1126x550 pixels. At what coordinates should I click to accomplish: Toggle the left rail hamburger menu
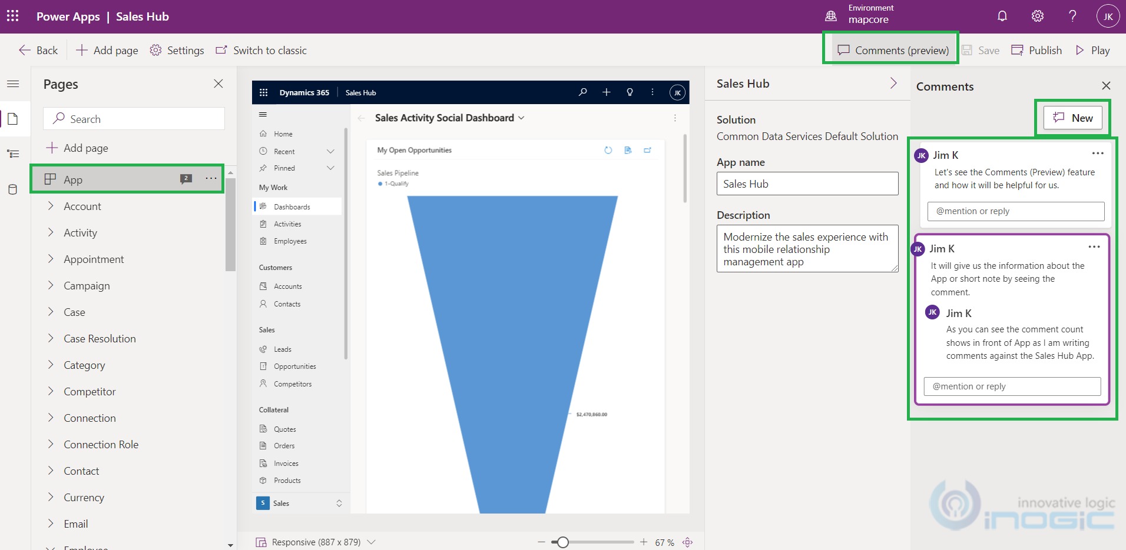(x=13, y=84)
